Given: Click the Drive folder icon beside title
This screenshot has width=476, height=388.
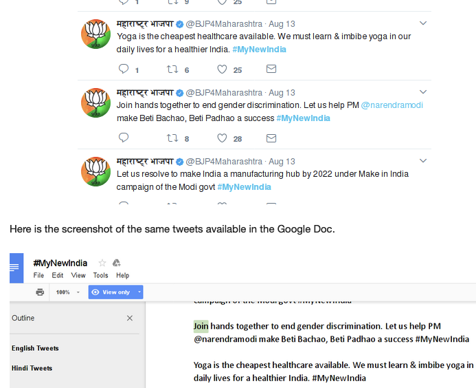Looking at the screenshot, I should 117,263.
